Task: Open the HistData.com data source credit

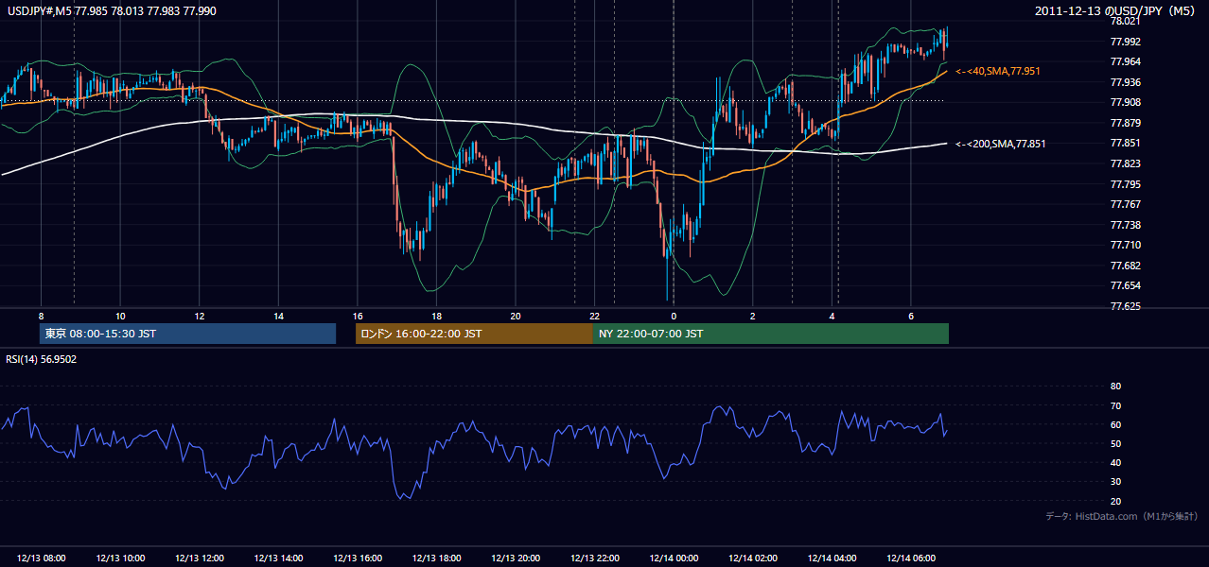Action: coord(1122,516)
